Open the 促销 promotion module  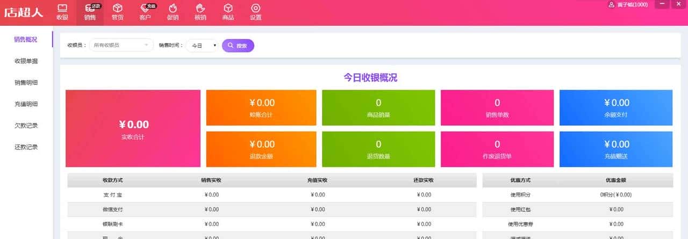tap(173, 12)
